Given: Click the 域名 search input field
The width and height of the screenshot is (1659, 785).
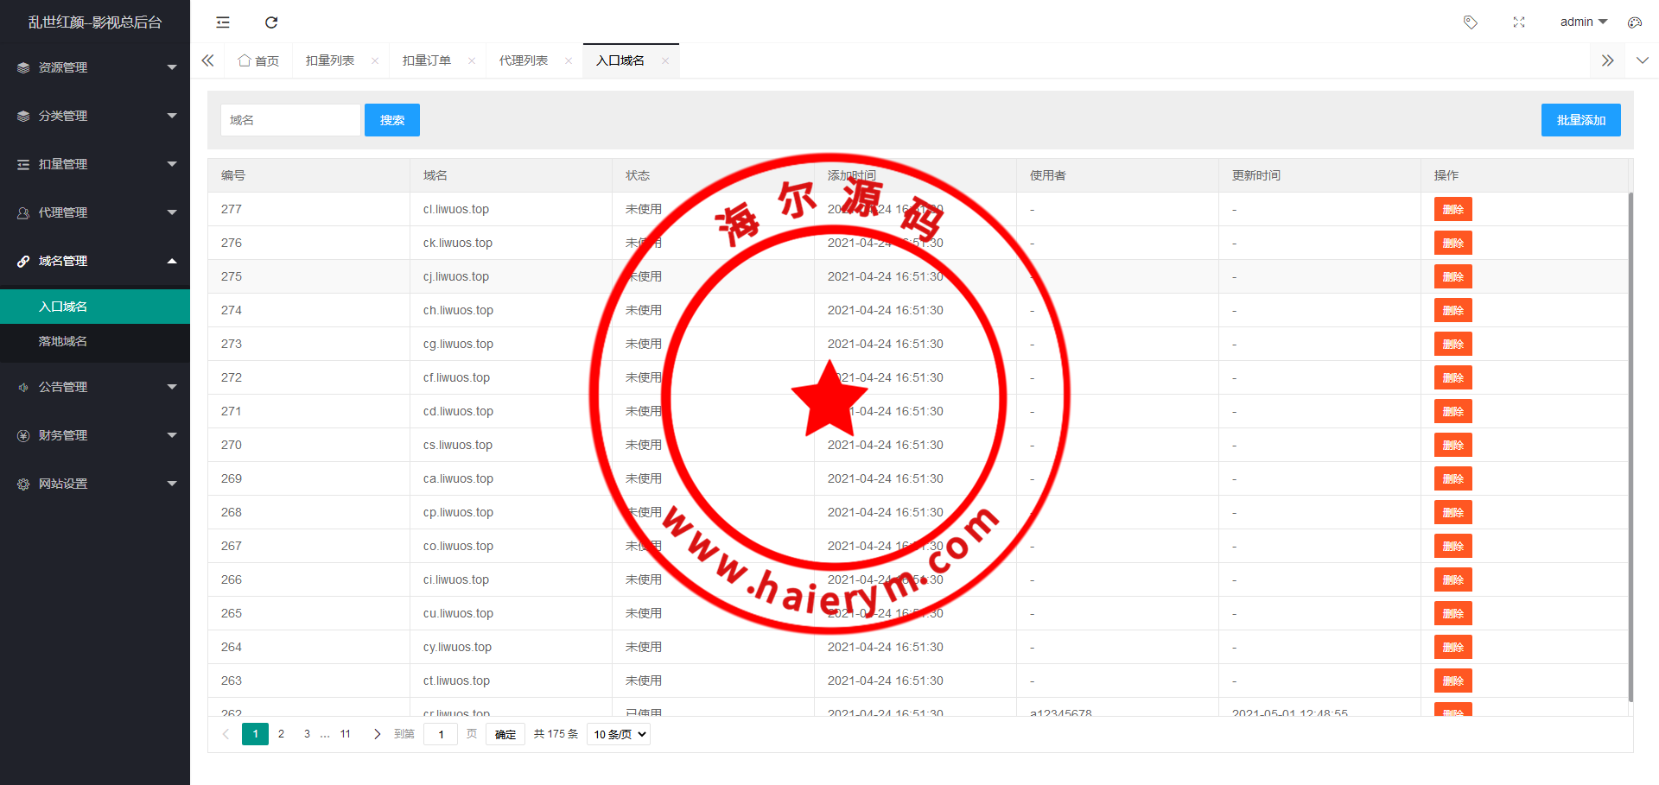Looking at the screenshot, I should 290,120.
